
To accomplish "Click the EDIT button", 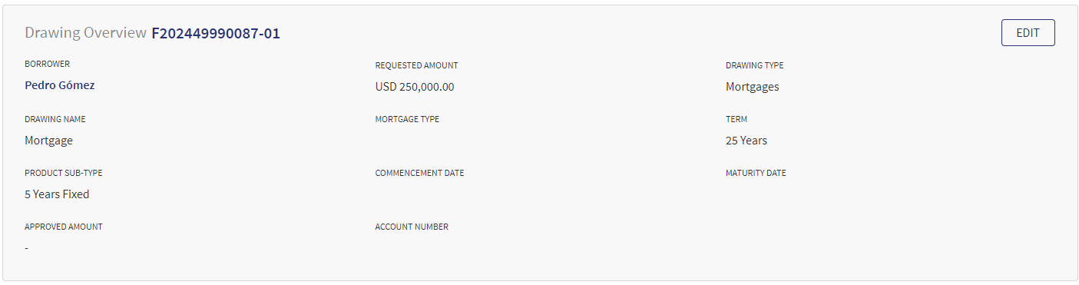I will [x=1028, y=33].
